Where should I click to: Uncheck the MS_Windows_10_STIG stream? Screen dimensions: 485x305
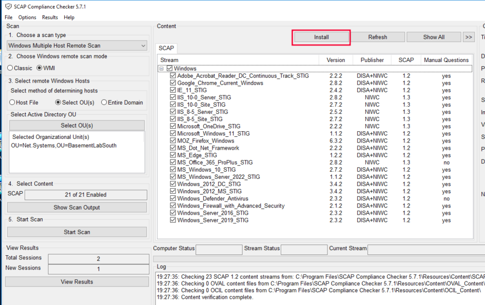[x=173, y=170]
